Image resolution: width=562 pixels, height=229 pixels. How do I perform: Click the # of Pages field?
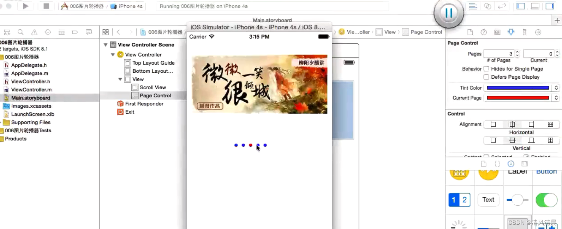point(498,54)
